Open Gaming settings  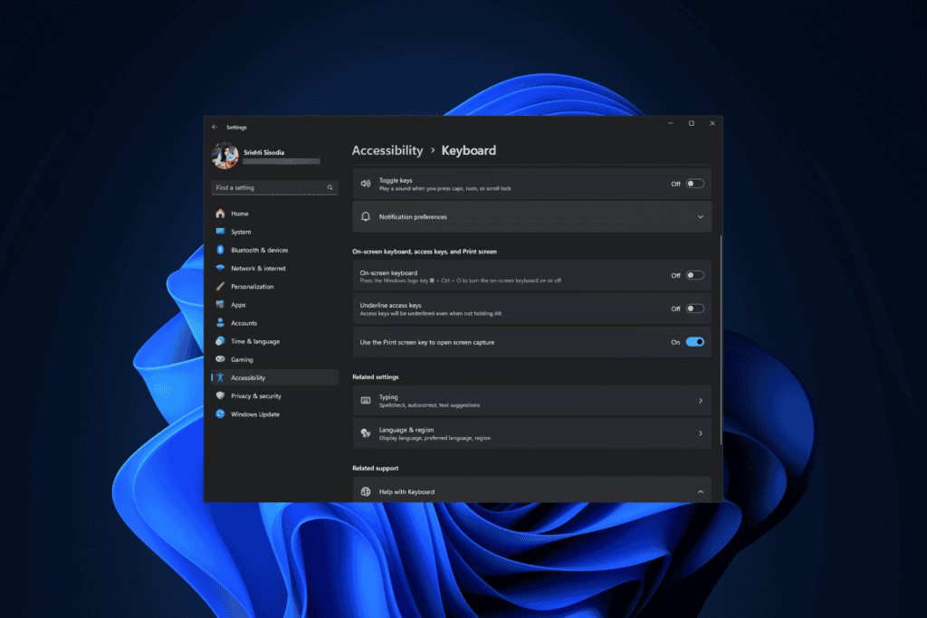coord(241,359)
